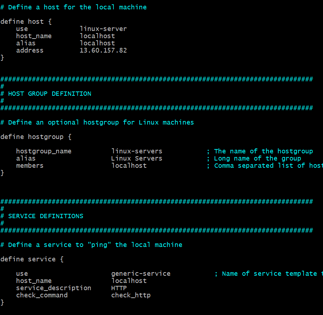Image resolution: width=323 pixels, height=315 pixels.
Task: Click the 'Linux Servers' alias value
Action: 136,158
